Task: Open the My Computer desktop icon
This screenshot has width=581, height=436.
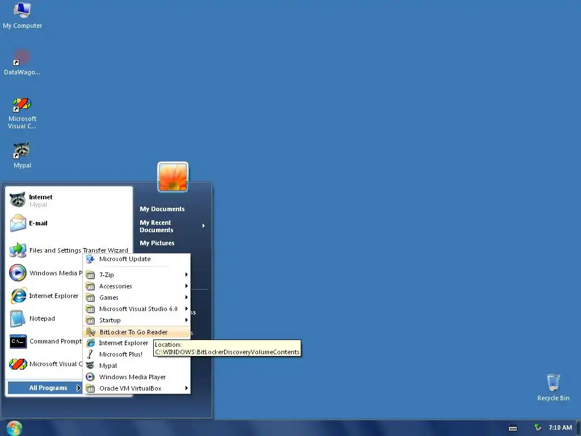Action: 22,15
